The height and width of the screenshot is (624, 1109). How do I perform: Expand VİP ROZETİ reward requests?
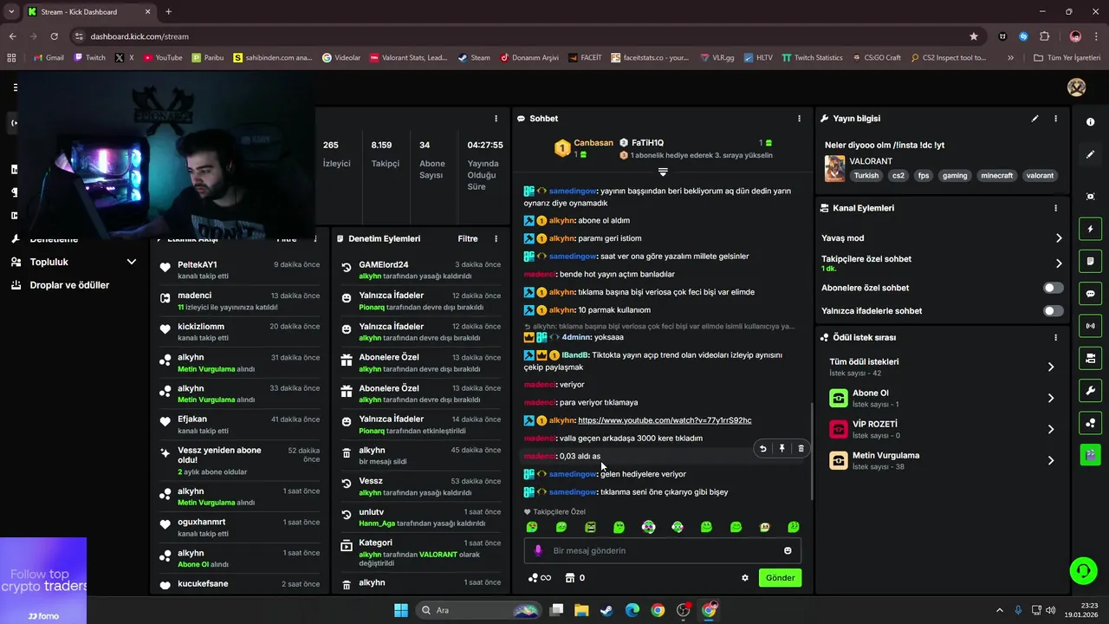(1051, 429)
